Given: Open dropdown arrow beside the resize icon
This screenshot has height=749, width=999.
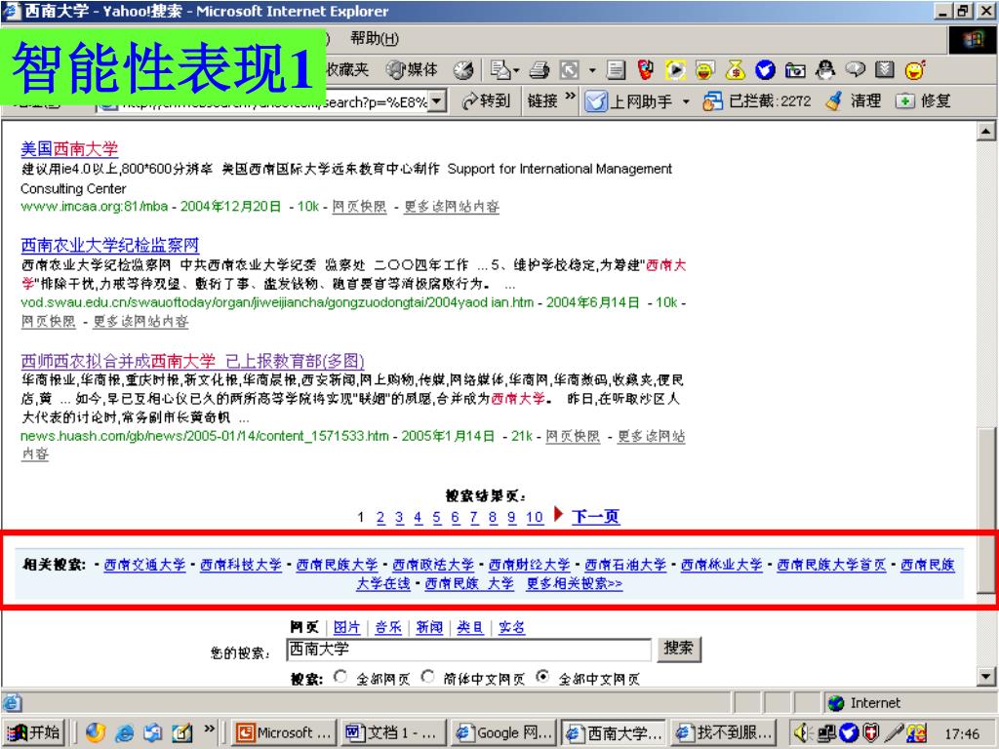Looking at the screenshot, I should pos(591,70).
